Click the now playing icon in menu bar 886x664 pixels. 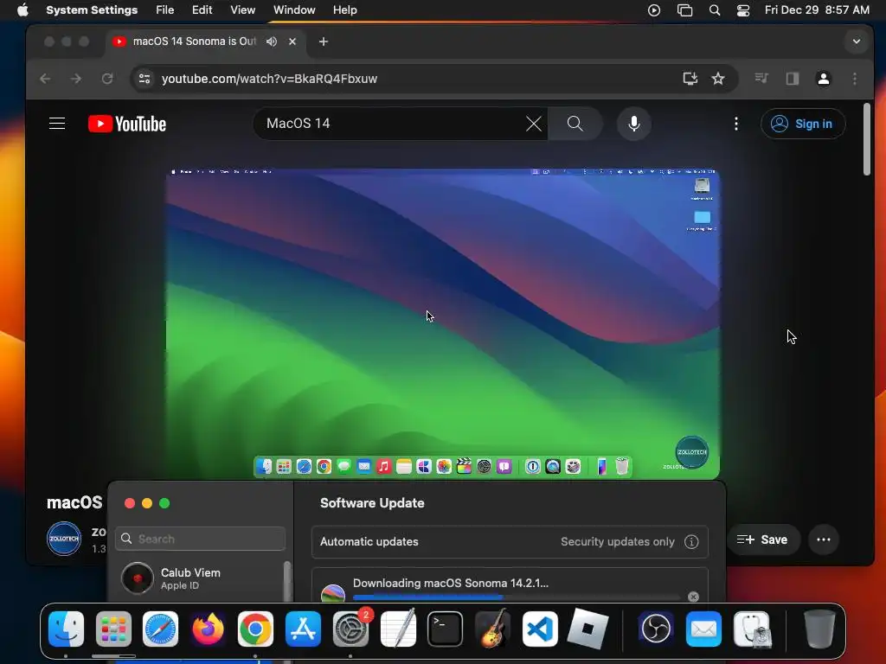654,10
